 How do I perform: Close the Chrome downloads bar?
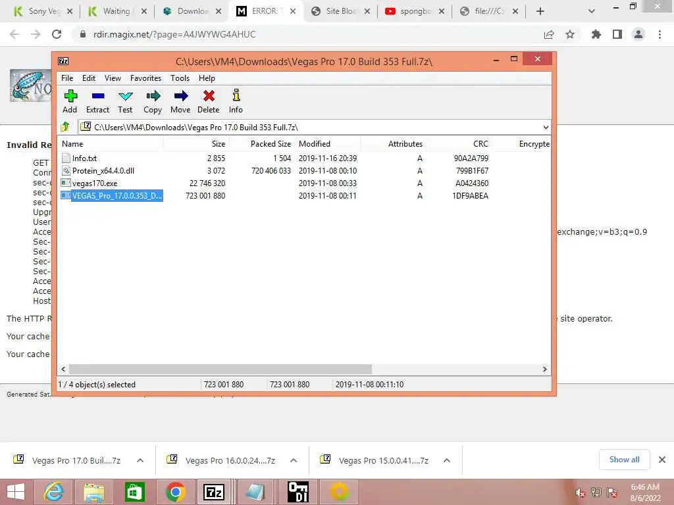point(662,460)
